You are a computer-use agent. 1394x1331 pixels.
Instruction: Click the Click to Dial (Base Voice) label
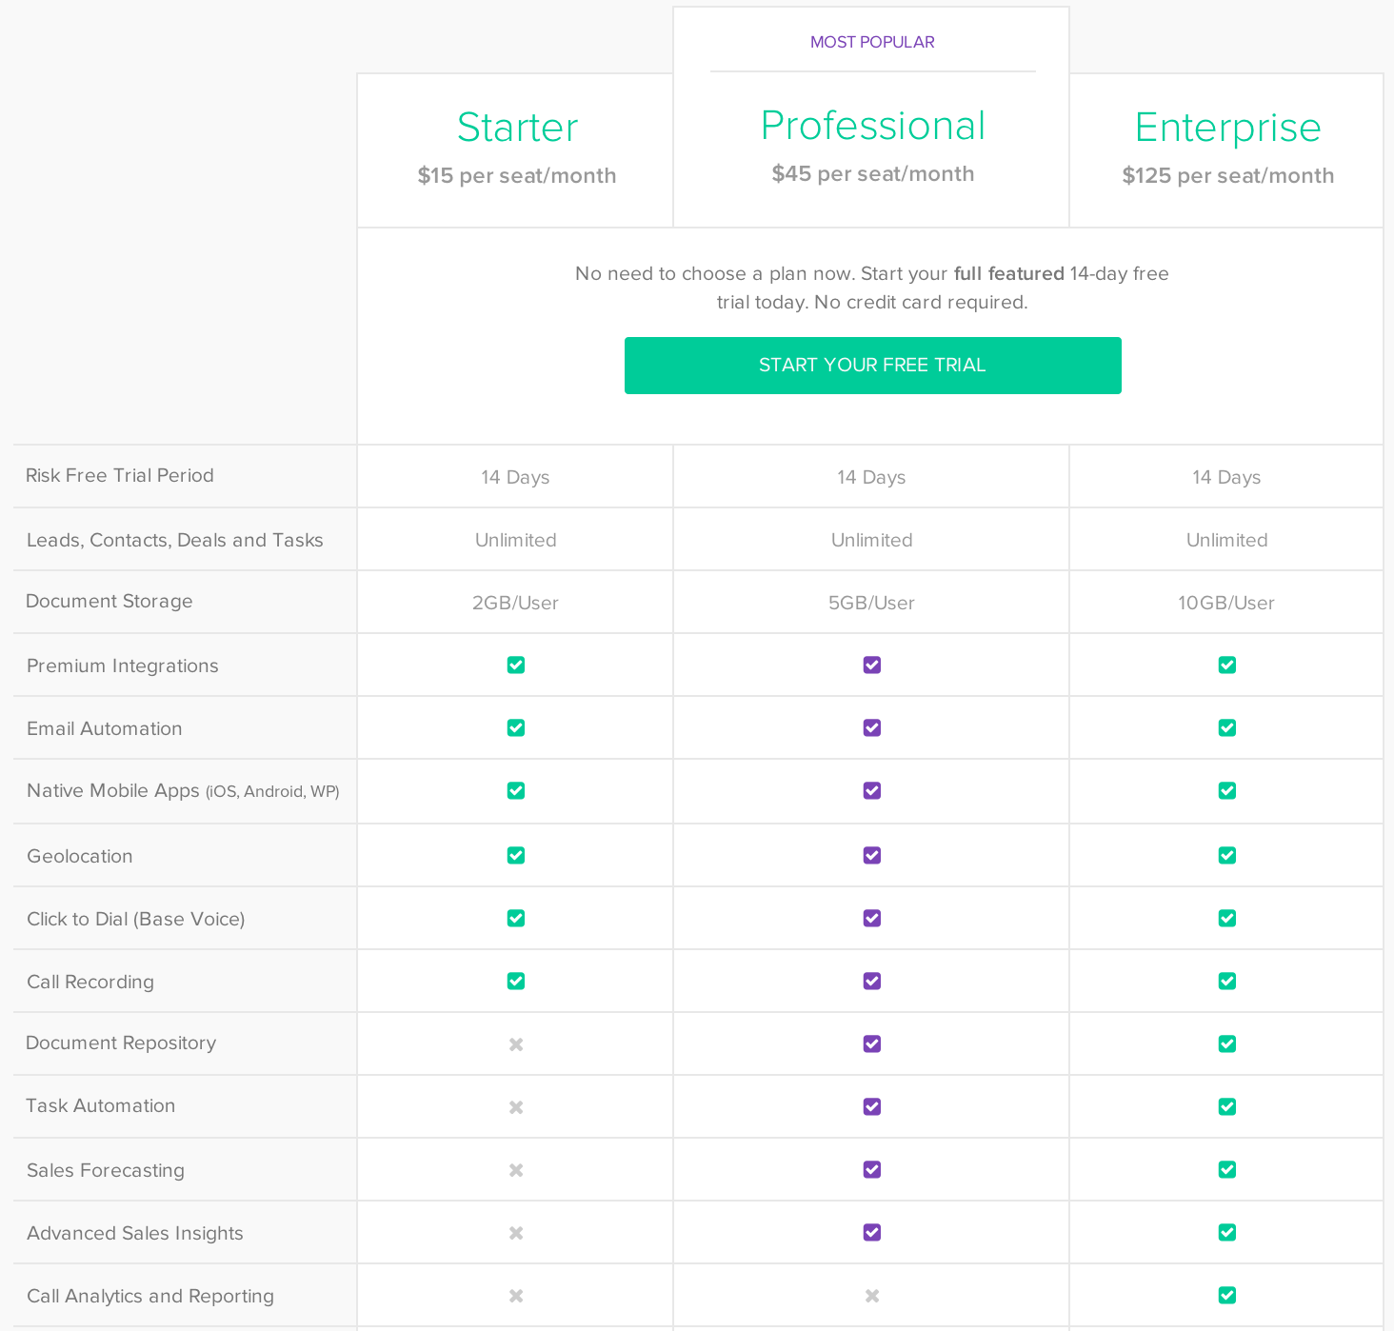point(136,919)
